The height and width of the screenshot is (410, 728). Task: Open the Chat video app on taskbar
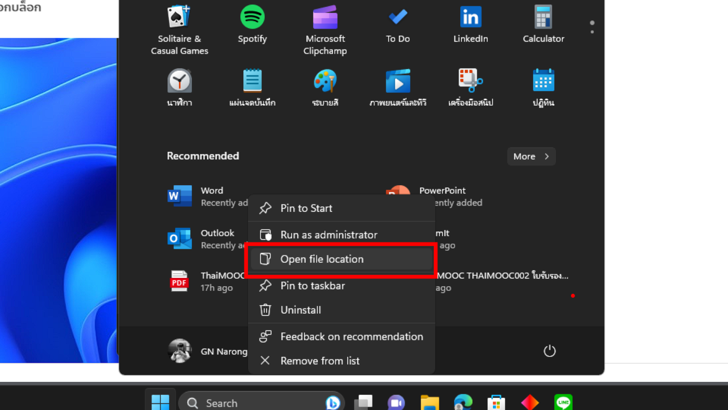(396, 403)
